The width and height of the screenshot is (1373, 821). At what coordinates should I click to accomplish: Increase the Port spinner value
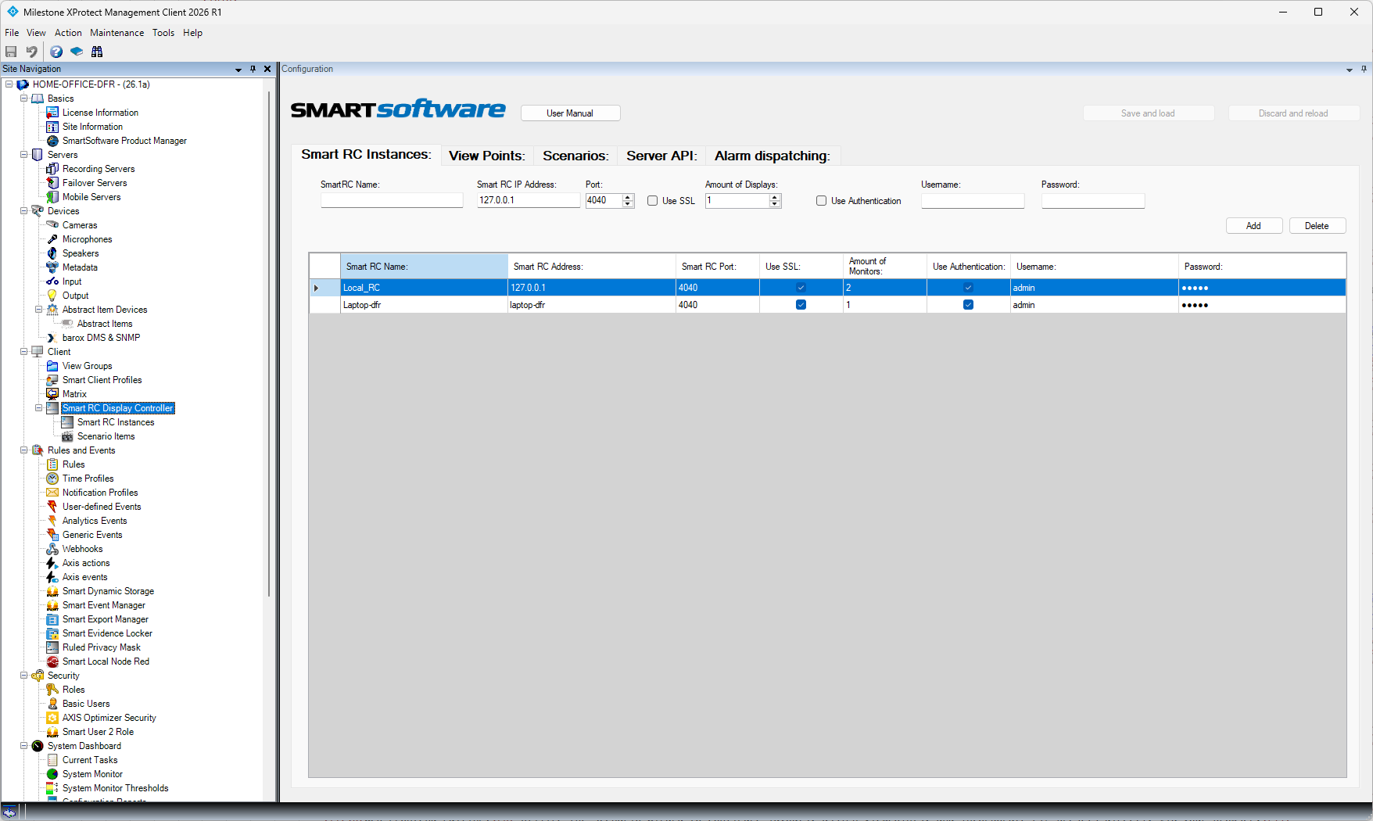628,197
